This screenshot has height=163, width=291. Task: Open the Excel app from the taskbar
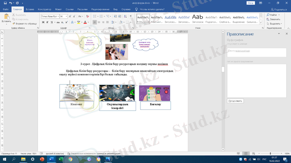pyautogui.click(x=60, y=159)
